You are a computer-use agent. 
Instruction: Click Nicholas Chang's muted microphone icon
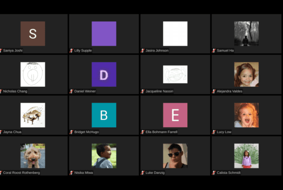point(1,91)
